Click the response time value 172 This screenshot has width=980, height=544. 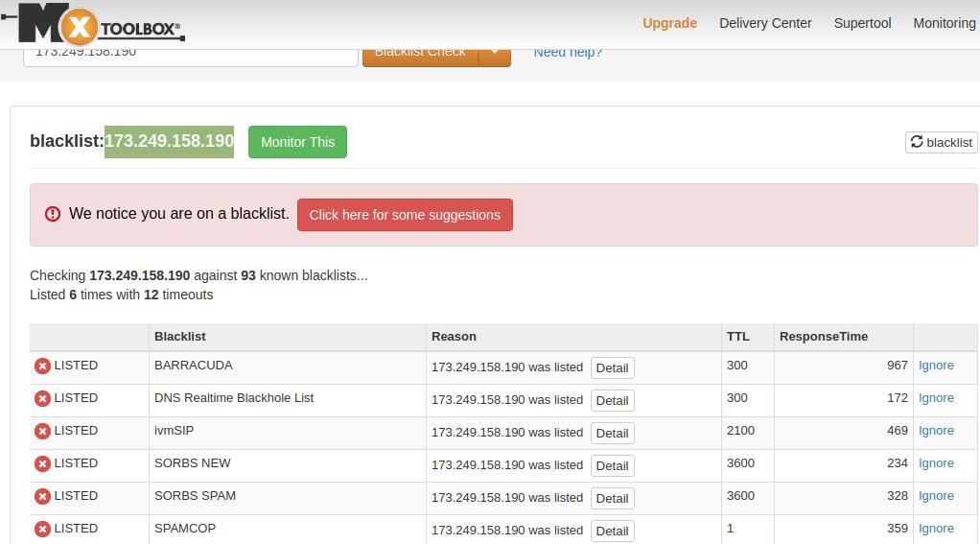tap(898, 397)
